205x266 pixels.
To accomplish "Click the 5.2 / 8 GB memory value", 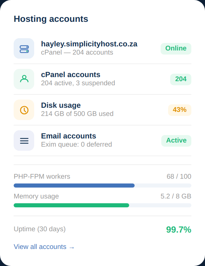I will [176, 196].
